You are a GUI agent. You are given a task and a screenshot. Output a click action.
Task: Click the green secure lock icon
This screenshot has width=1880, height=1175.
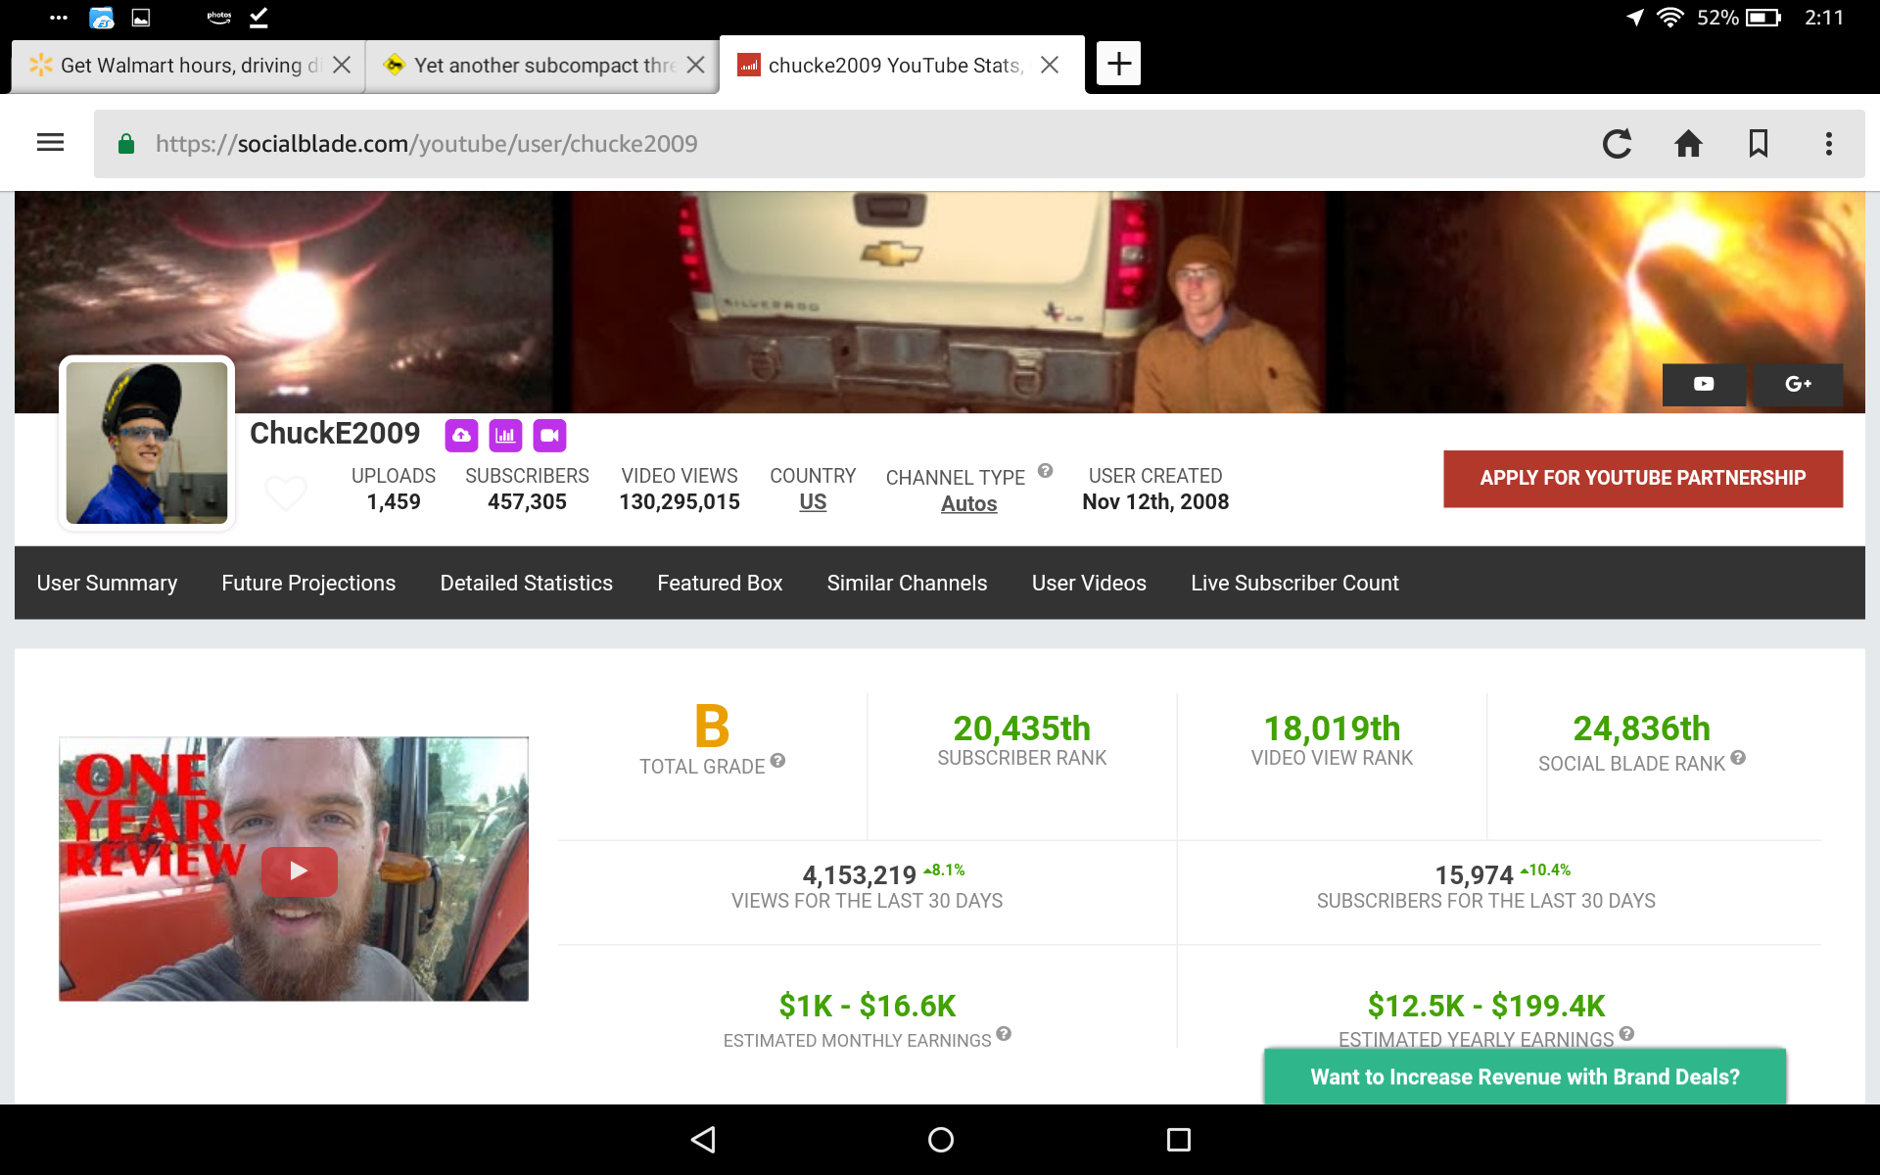coord(125,144)
